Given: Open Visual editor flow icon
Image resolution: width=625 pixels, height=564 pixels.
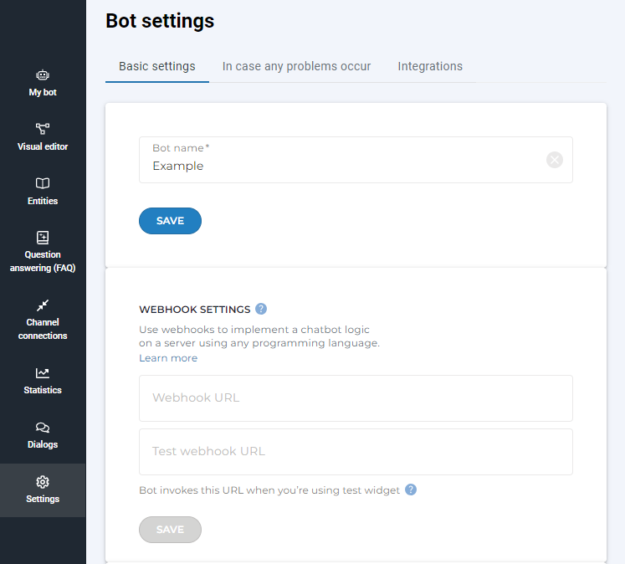Looking at the screenshot, I should (x=43, y=129).
